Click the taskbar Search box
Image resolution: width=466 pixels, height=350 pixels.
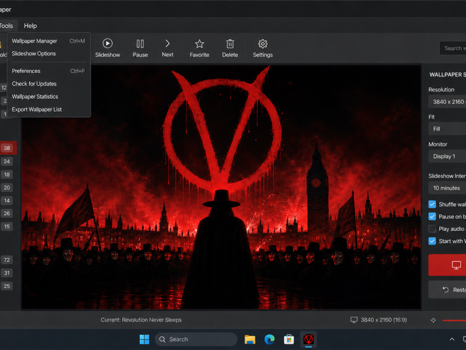[196, 339]
